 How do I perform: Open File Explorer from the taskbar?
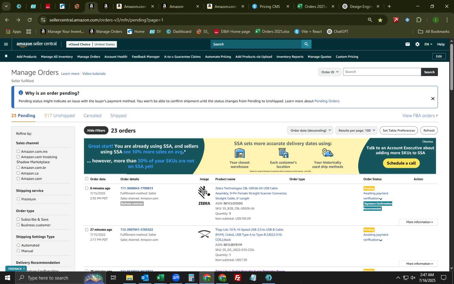pyautogui.click(x=129, y=278)
